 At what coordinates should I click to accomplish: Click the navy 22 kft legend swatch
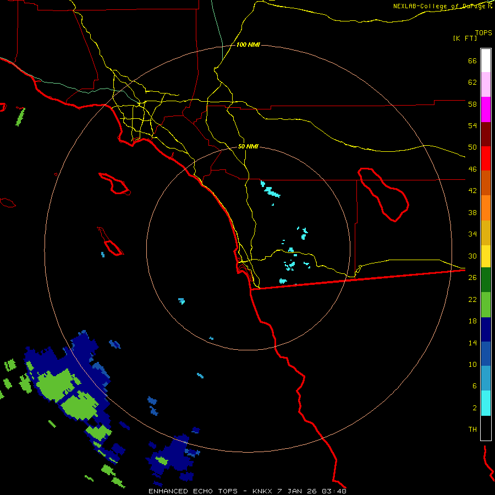click(x=486, y=329)
